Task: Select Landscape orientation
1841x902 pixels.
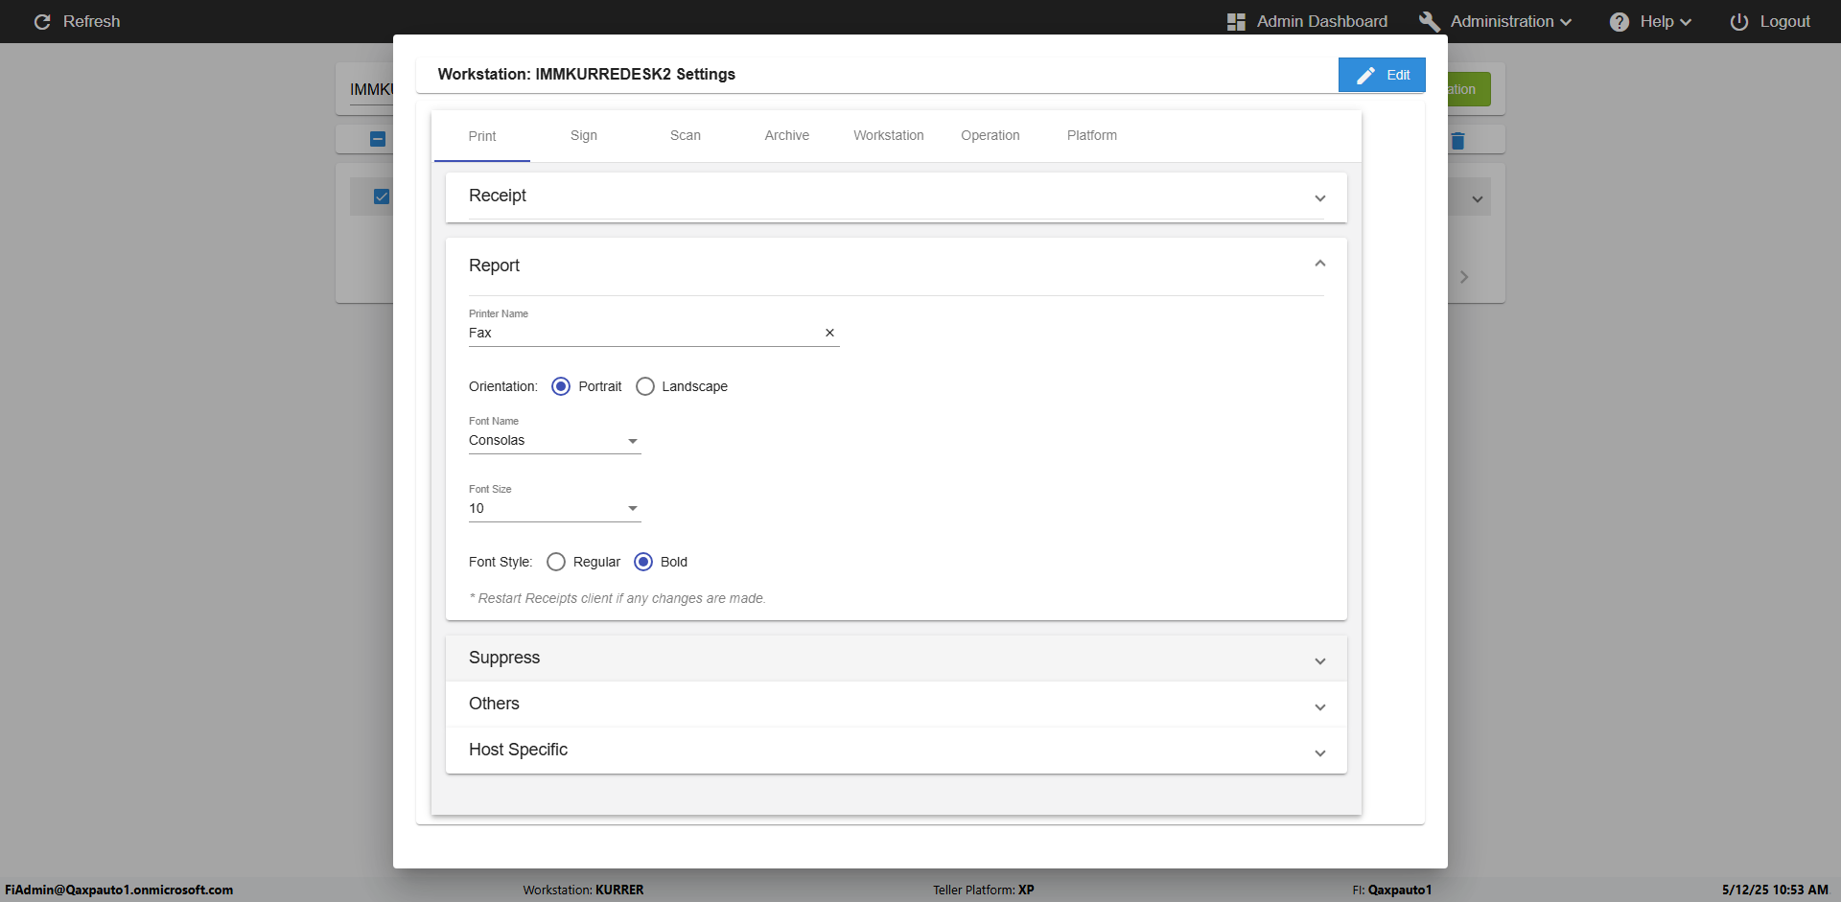Action: point(645,386)
